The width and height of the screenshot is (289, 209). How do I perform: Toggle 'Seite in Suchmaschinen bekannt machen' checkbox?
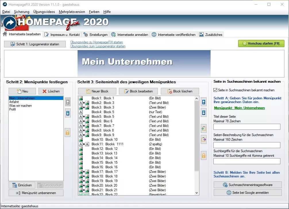coord(215,90)
